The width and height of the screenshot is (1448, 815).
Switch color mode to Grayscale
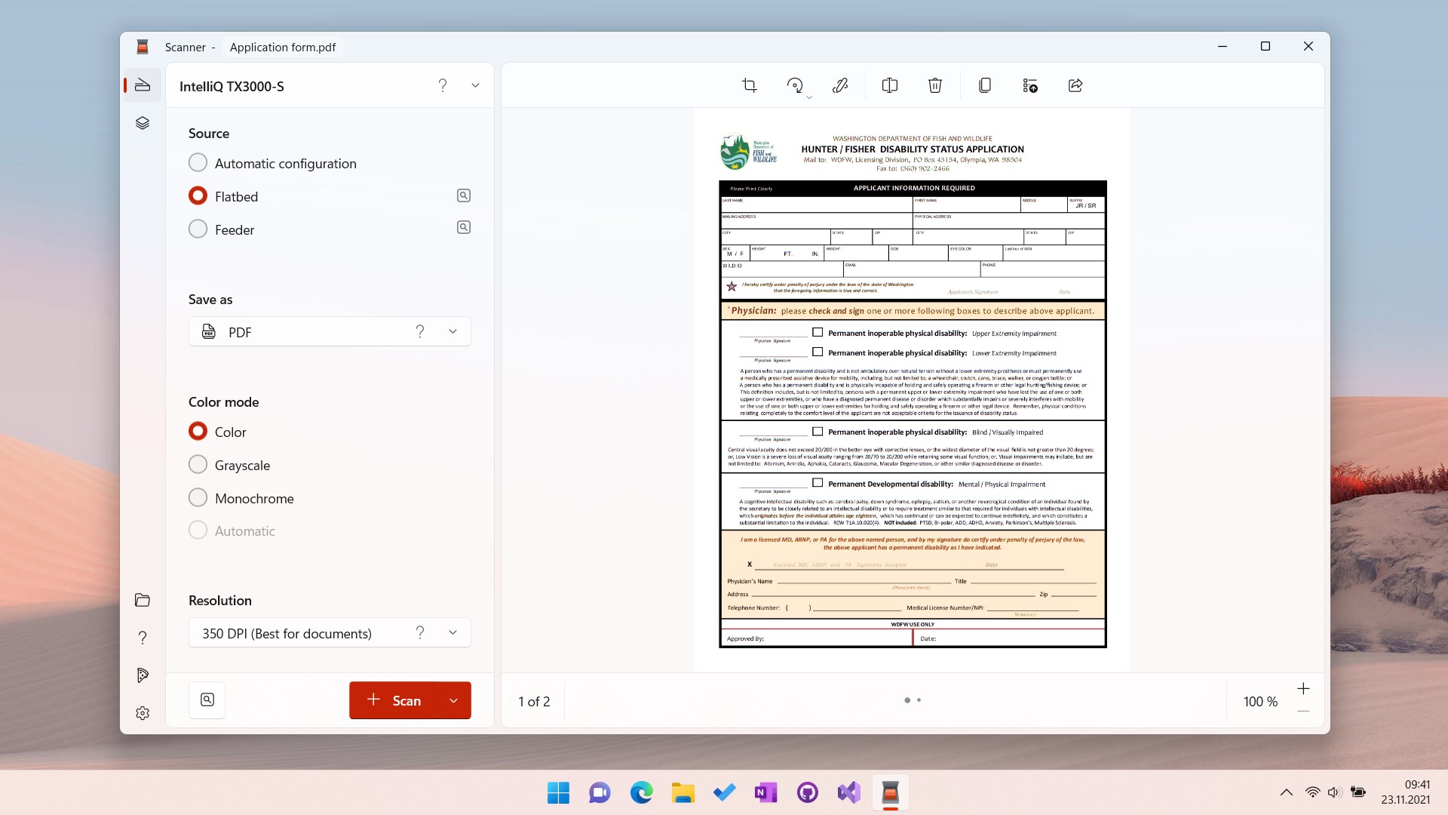point(198,465)
